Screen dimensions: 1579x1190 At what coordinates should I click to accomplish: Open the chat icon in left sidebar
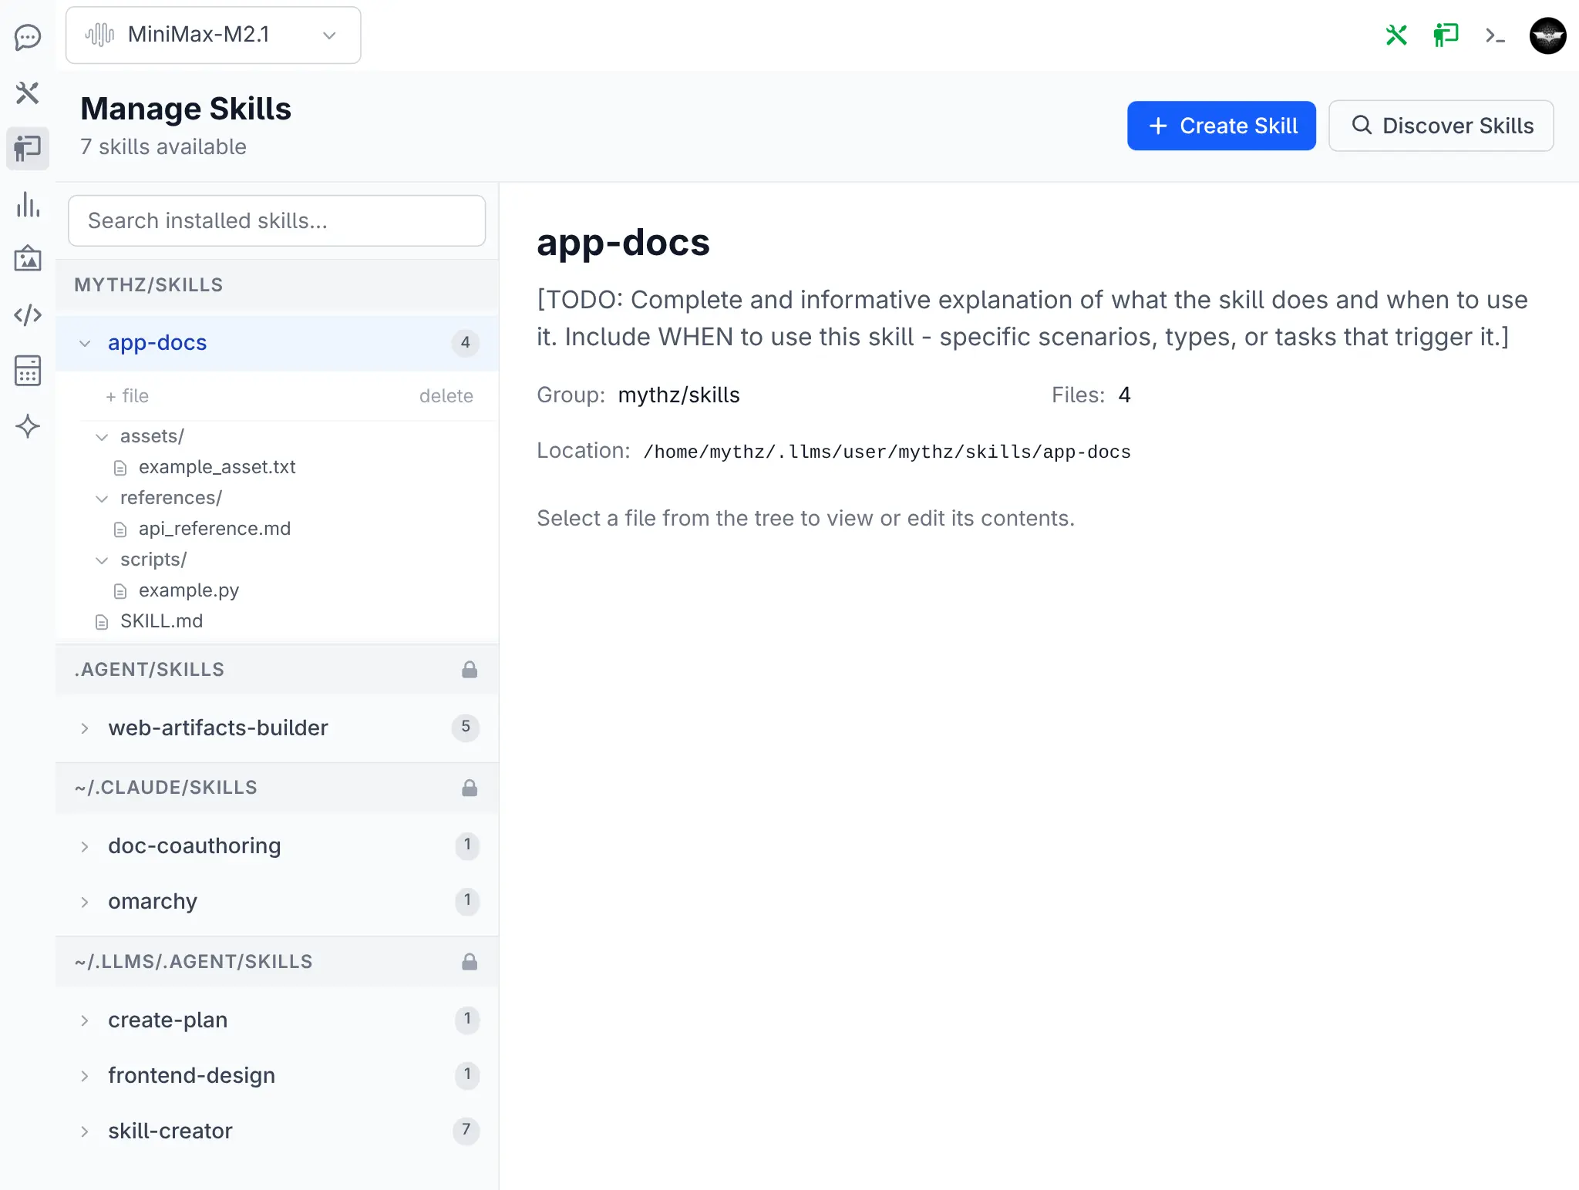pyautogui.click(x=28, y=37)
